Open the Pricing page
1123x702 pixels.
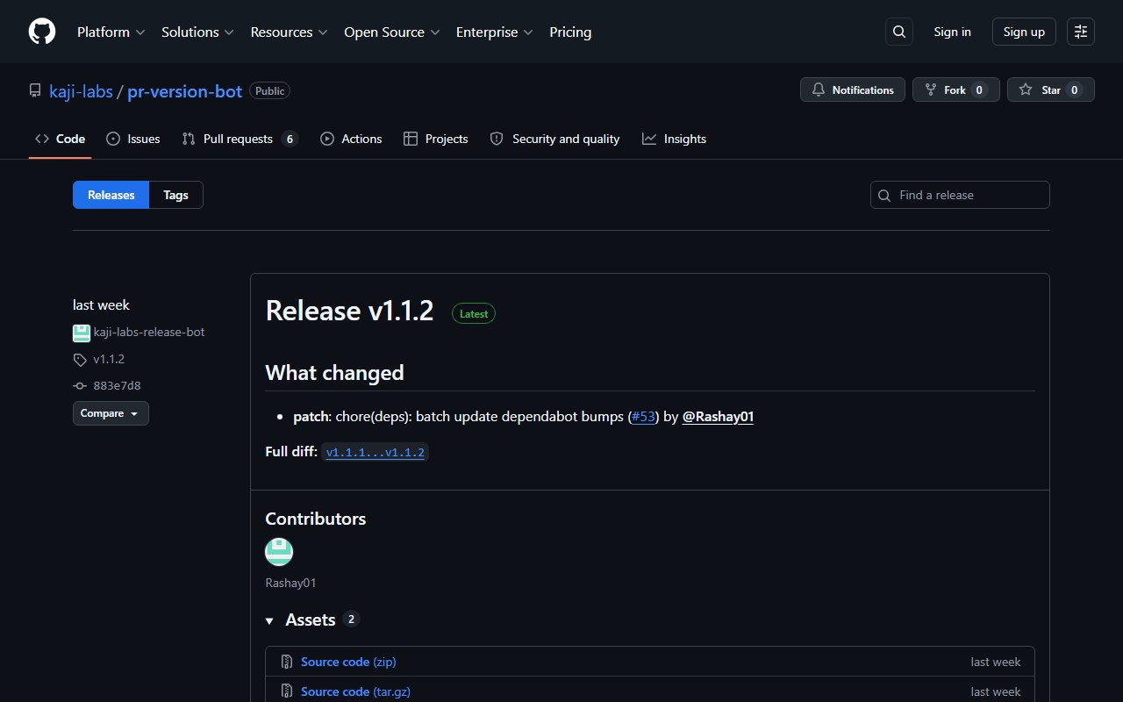570,32
